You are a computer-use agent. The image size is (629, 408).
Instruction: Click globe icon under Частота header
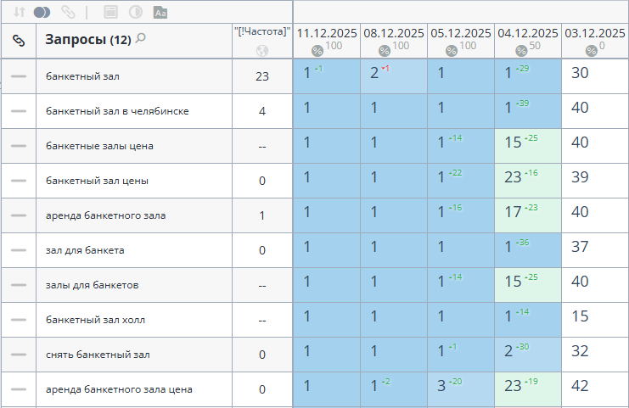tap(261, 50)
